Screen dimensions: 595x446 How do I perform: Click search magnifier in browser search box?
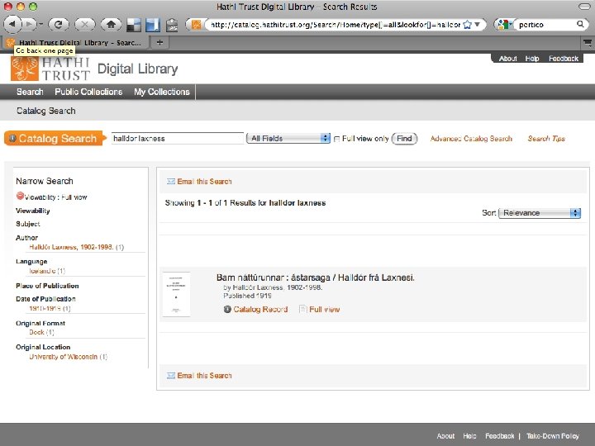pyautogui.click(x=580, y=24)
